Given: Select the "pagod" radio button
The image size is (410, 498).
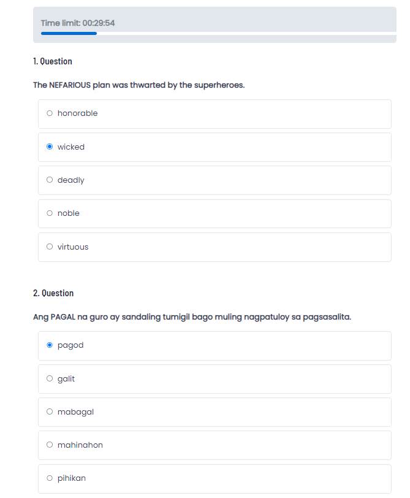Looking at the screenshot, I should 50,345.
